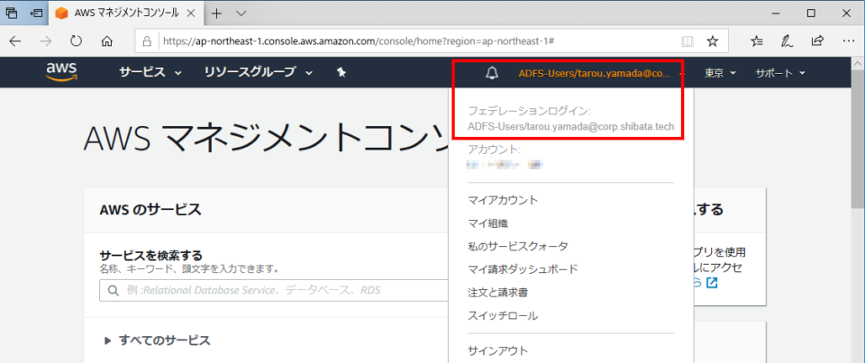Open browser settings ellipsis menu
The image size is (865, 363).
[x=849, y=41]
